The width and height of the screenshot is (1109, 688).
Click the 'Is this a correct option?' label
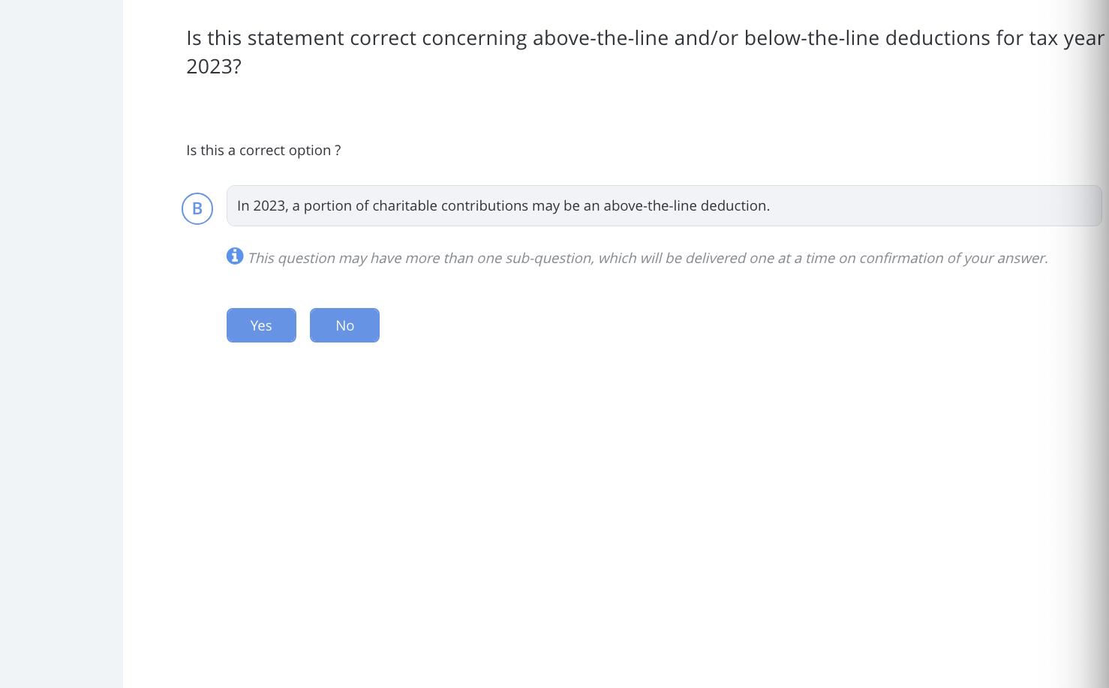(264, 150)
